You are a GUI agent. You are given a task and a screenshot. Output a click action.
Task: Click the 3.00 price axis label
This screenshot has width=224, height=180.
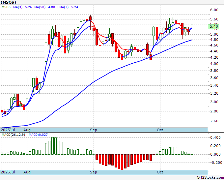tap(214, 102)
